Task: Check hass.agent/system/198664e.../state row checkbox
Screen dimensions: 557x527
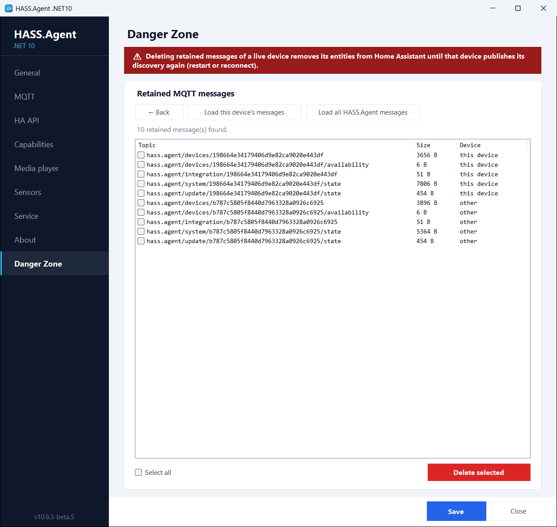Action: [x=141, y=184]
